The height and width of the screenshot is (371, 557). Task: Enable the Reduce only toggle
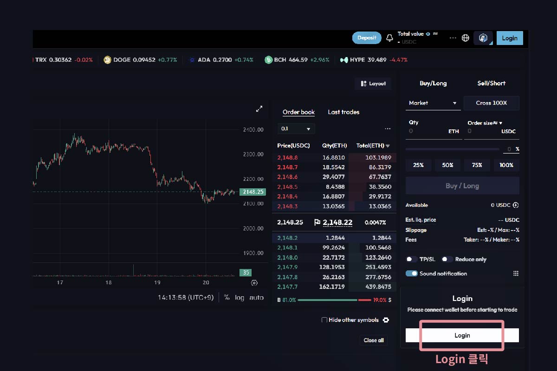coord(447,259)
